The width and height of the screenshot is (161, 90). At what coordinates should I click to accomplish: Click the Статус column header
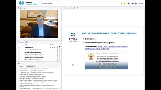[52, 45]
